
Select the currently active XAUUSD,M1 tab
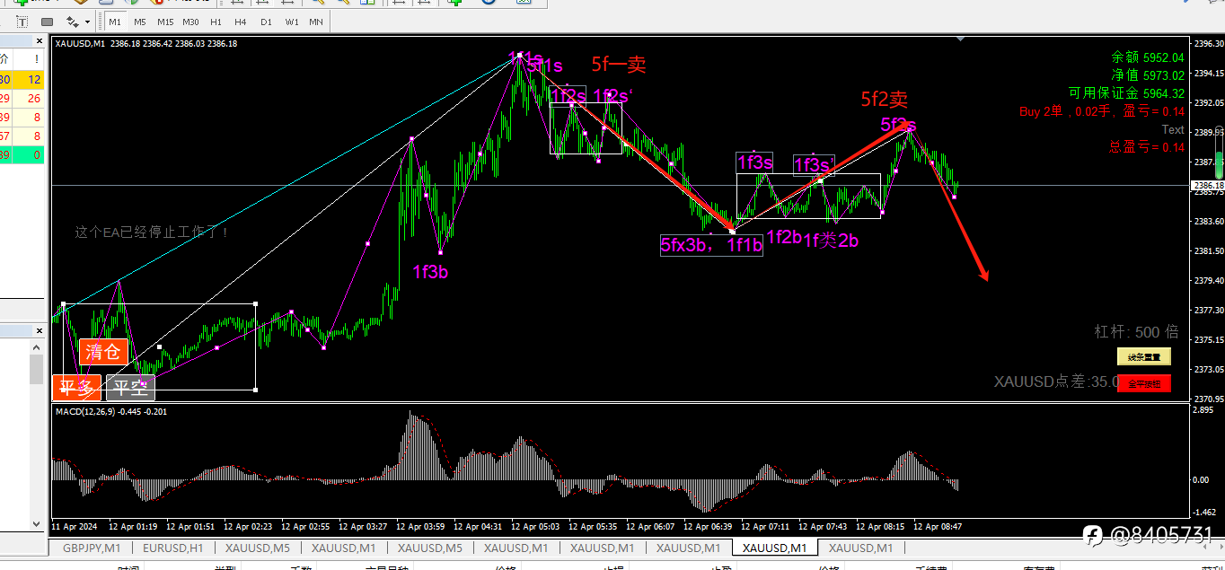point(774,548)
